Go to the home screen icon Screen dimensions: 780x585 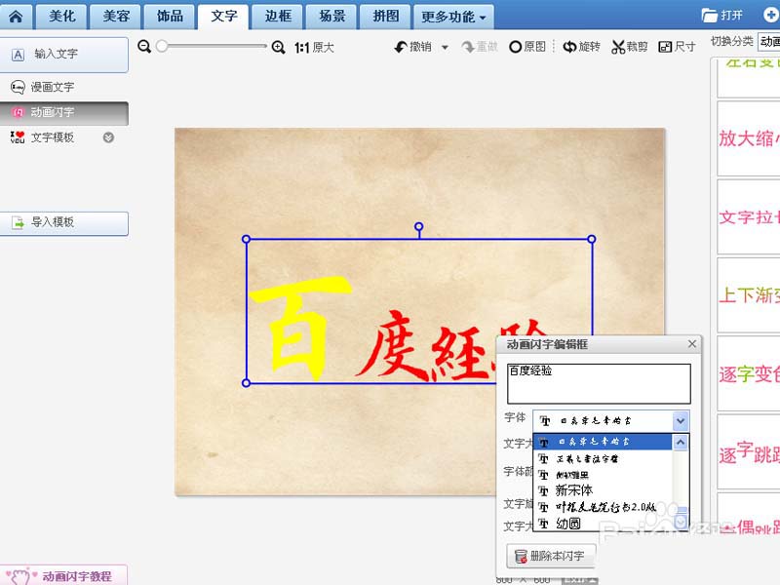click(16, 17)
